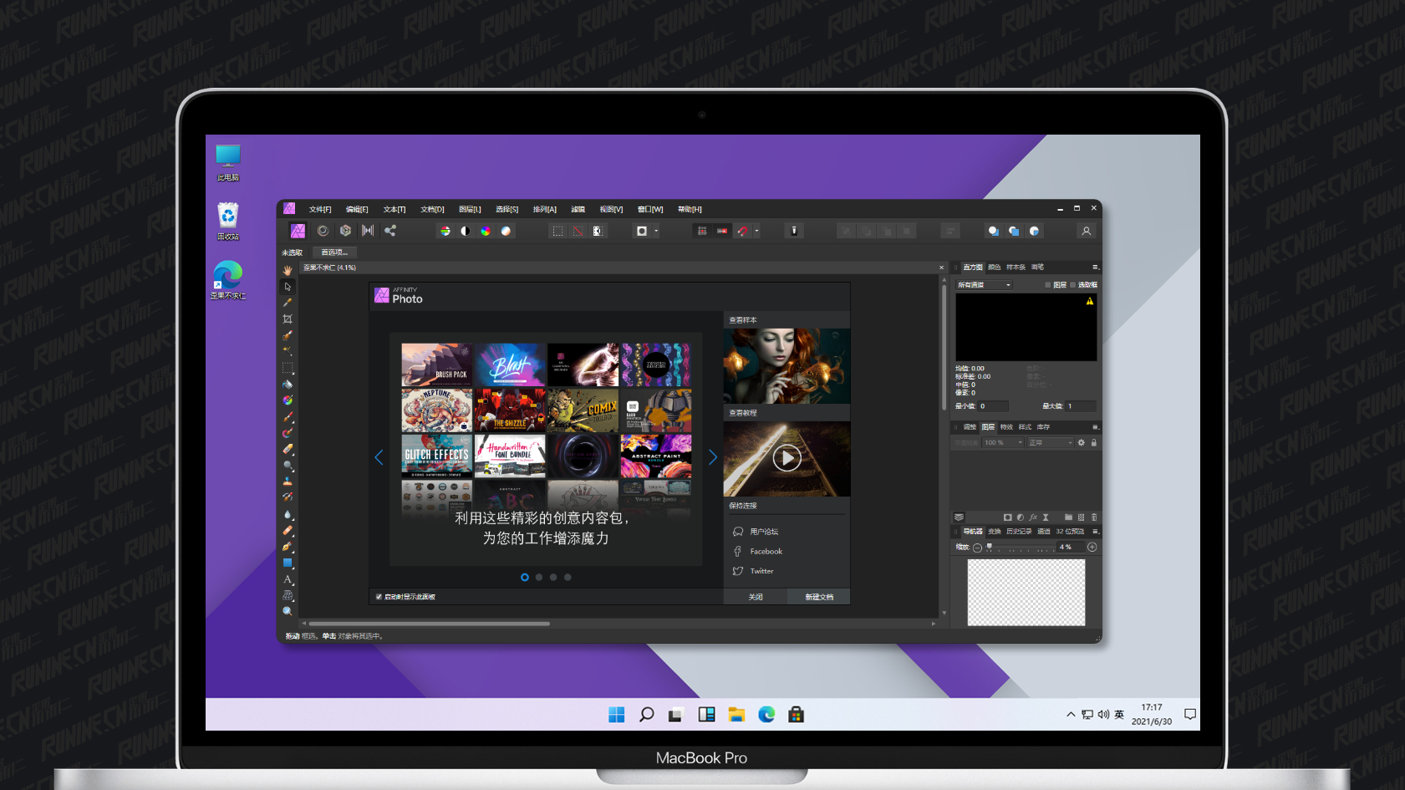Select the Gradient color wheel tool
Viewport: 1405px width, 790px height.
288,400
